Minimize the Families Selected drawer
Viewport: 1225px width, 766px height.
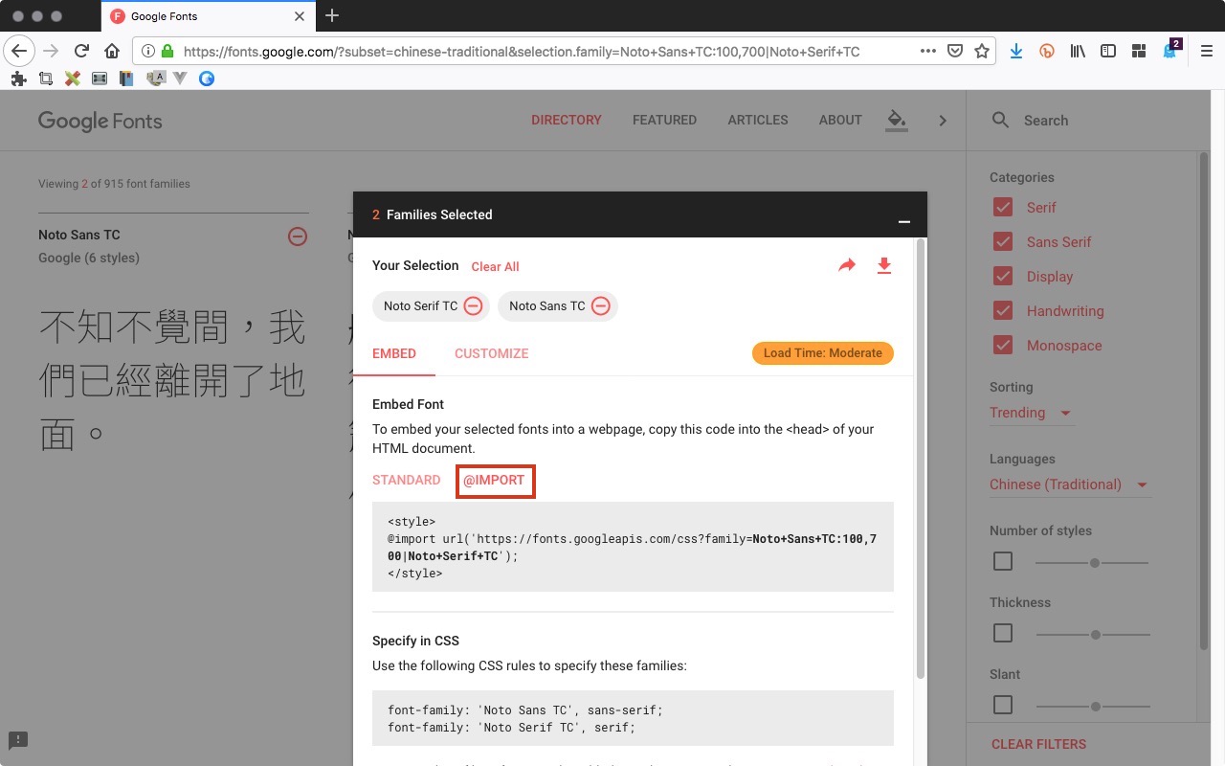tap(903, 222)
